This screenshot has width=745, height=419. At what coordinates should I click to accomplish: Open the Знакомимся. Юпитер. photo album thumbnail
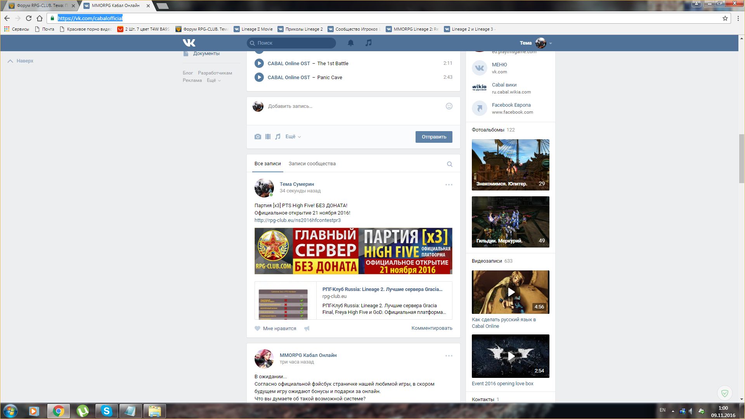pyautogui.click(x=510, y=164)
